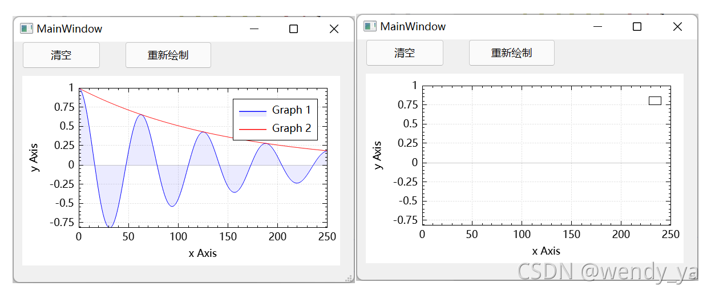Click the left window's app icon
This screenshot has height=290, width=707.
coord(26,29)
